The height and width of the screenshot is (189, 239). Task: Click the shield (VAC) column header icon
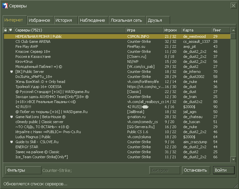click(x=10, y=30)
